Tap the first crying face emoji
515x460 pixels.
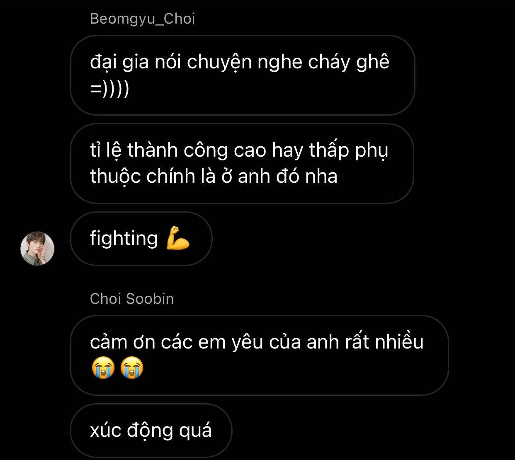[x=103, y=368]
